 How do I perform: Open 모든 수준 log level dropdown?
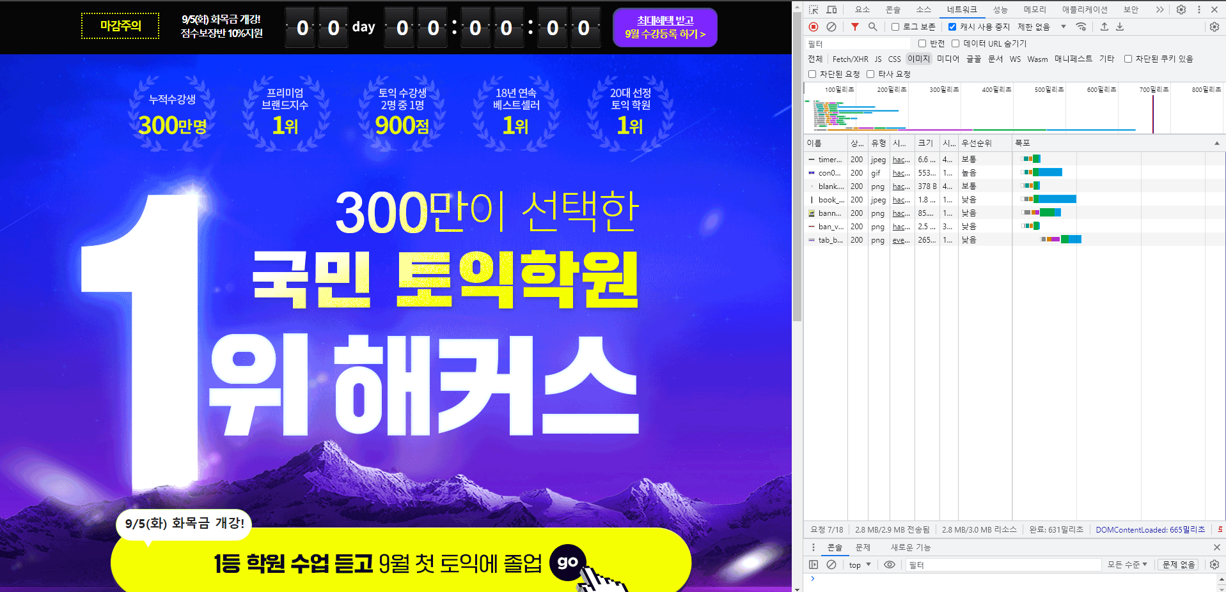coord(1128,565)
